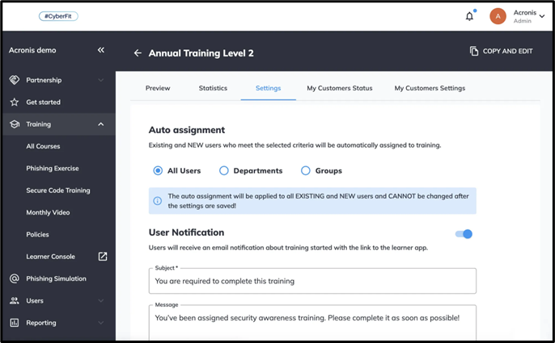Click Annual Training Level 2 title
This screenshot has width=555, height=343.
(x=201, y=53)
